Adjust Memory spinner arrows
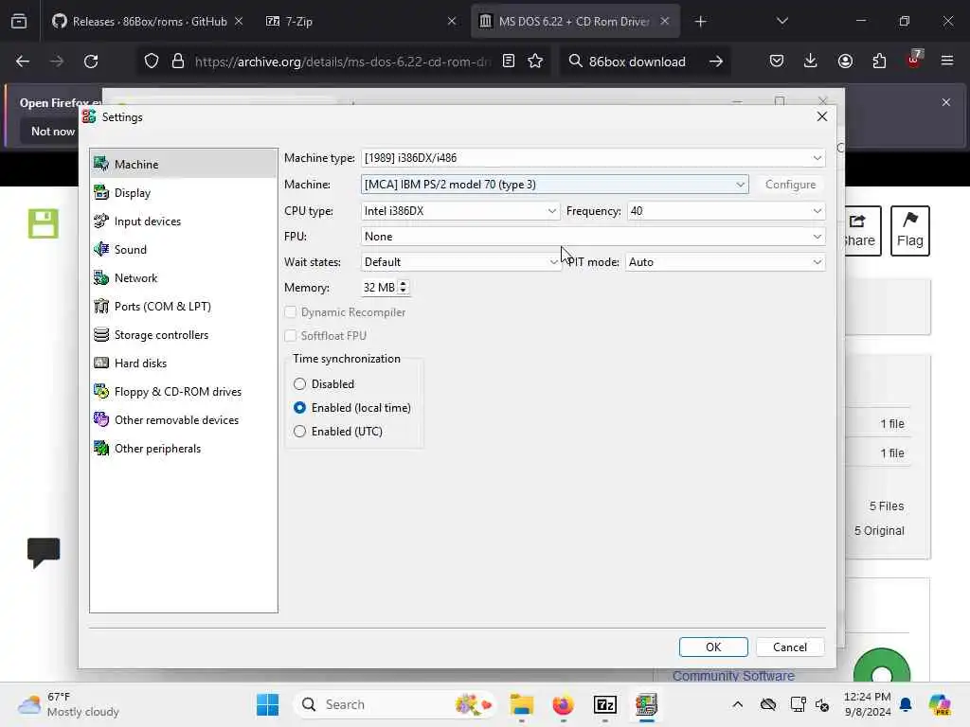970x727 pixels. pyautogui.click(x=403, y=287)
